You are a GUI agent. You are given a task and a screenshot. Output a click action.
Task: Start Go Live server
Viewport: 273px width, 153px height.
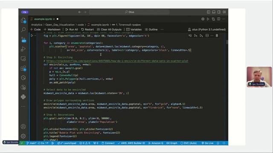[207, 143]
